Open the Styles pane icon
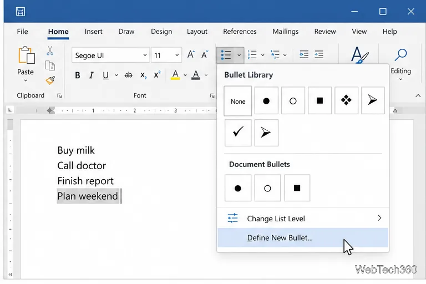Screen dimensions: 426x284 [x=359, y=54]
